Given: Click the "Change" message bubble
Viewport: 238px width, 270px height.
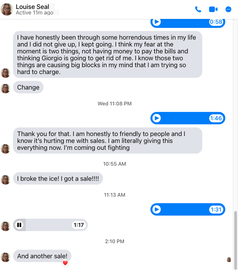Looking at the screenshot, I should click(x=28, y=87).
